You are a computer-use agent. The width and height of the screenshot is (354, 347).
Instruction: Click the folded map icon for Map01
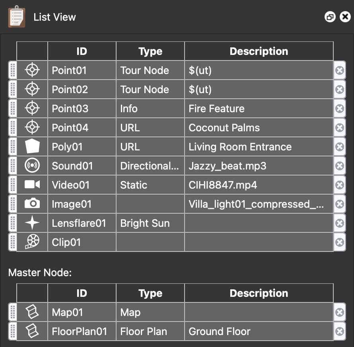pos(32,312)
